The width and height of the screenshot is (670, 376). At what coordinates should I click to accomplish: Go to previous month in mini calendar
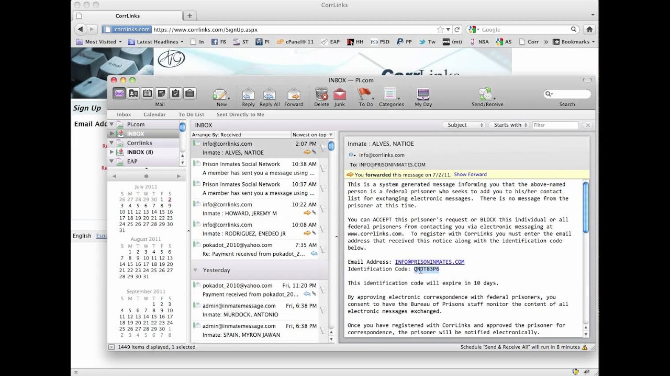point(114,177)
